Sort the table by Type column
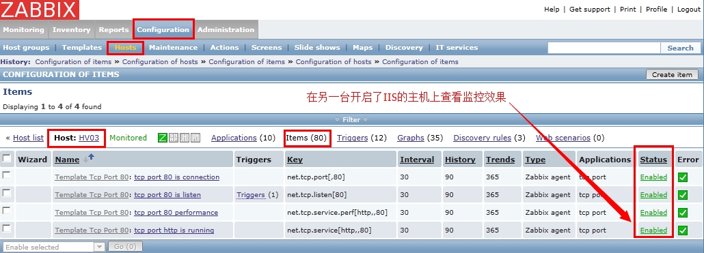The height and width of the screenshot is (253, 704). (535, 160)
